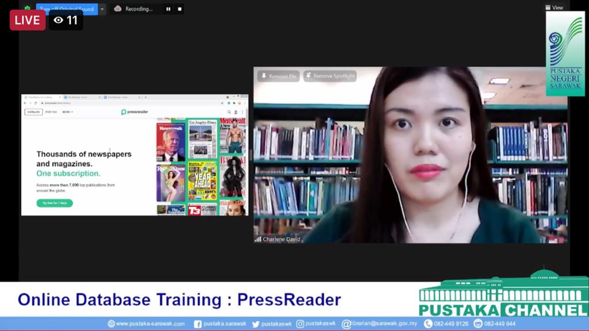Open the Zoom View menu

(x=554, y=7)
